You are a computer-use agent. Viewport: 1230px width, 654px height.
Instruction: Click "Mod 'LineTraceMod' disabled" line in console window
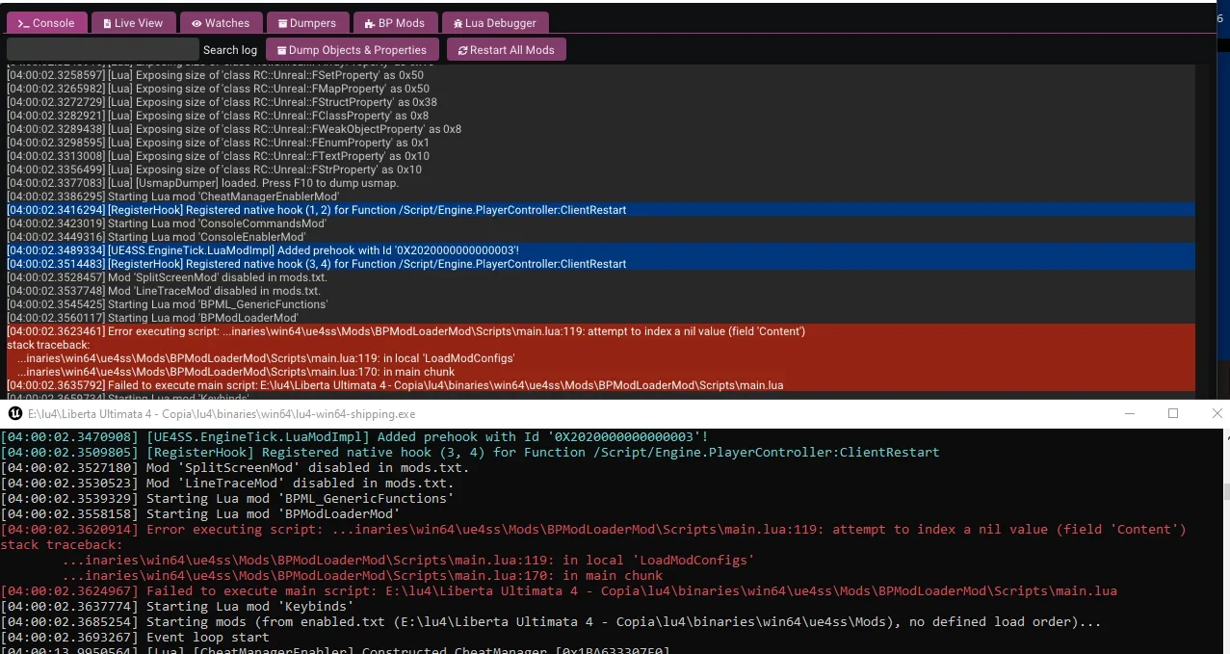[227, 484]
